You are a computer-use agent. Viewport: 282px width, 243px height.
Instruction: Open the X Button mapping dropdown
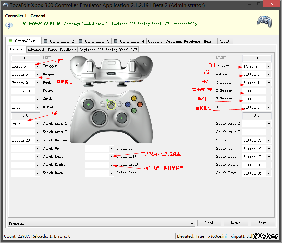[269, 91]
